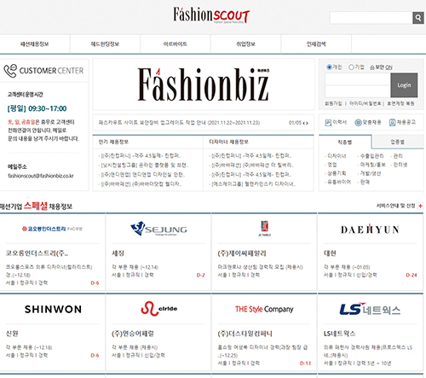
Task: Click the login ID input field
Action: pyautogui.click(x=358, y=79)
